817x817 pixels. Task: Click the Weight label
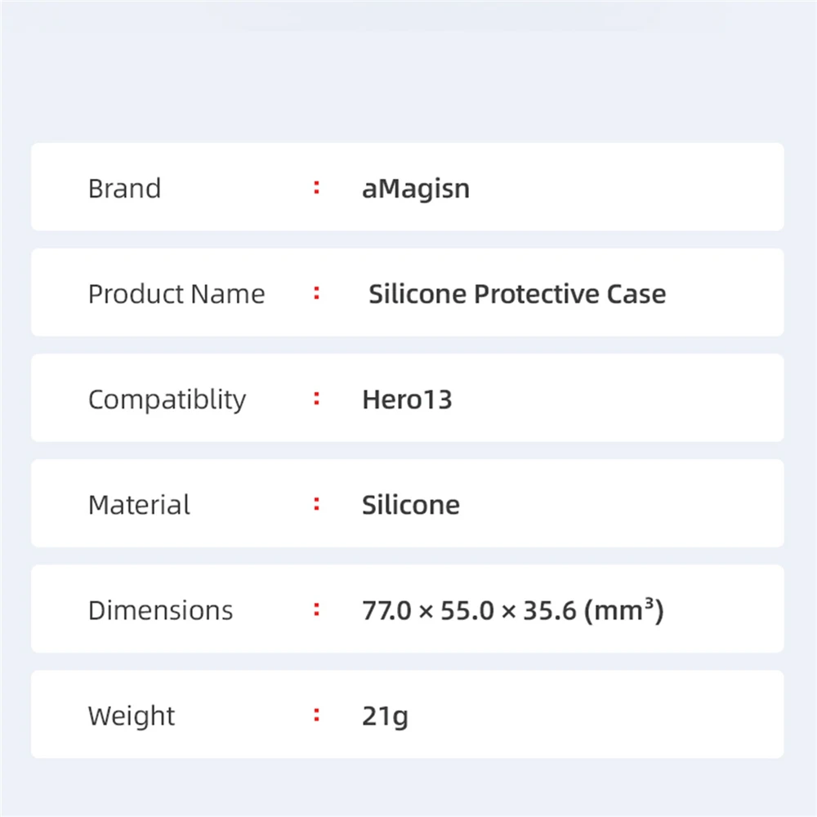point(132,716)
